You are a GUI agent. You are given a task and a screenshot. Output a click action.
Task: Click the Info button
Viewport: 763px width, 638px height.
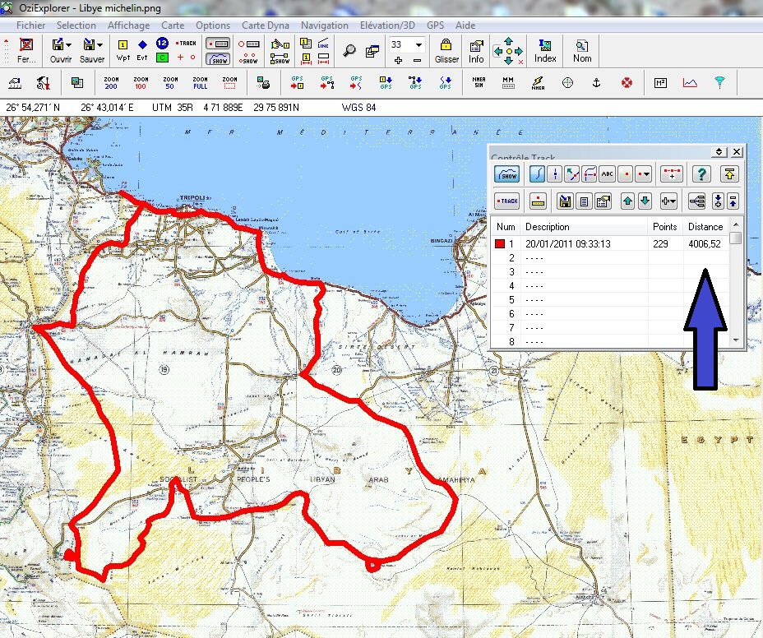[x=476, y=49]
